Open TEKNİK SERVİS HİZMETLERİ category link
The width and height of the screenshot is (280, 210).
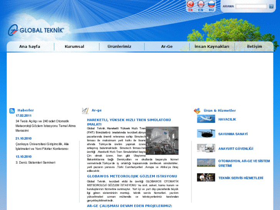pos(241,178)
